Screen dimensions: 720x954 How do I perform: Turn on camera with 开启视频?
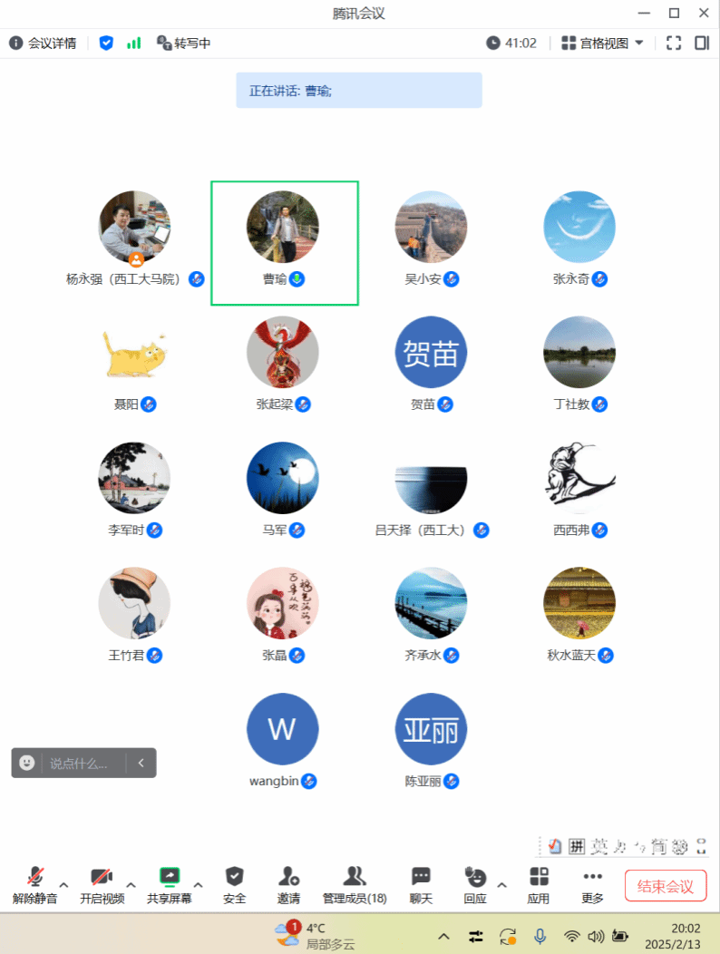pos(102,885)
